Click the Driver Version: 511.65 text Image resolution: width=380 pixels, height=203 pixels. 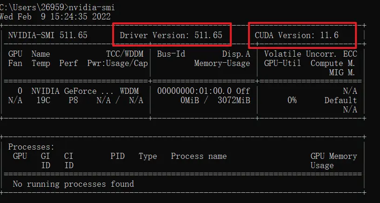171,35
